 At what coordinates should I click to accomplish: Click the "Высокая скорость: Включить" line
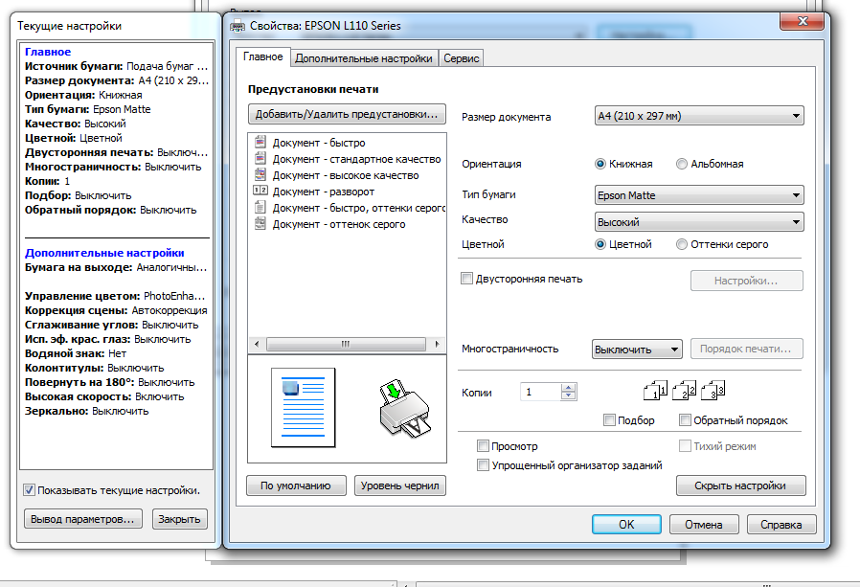(x=104, y=396)
